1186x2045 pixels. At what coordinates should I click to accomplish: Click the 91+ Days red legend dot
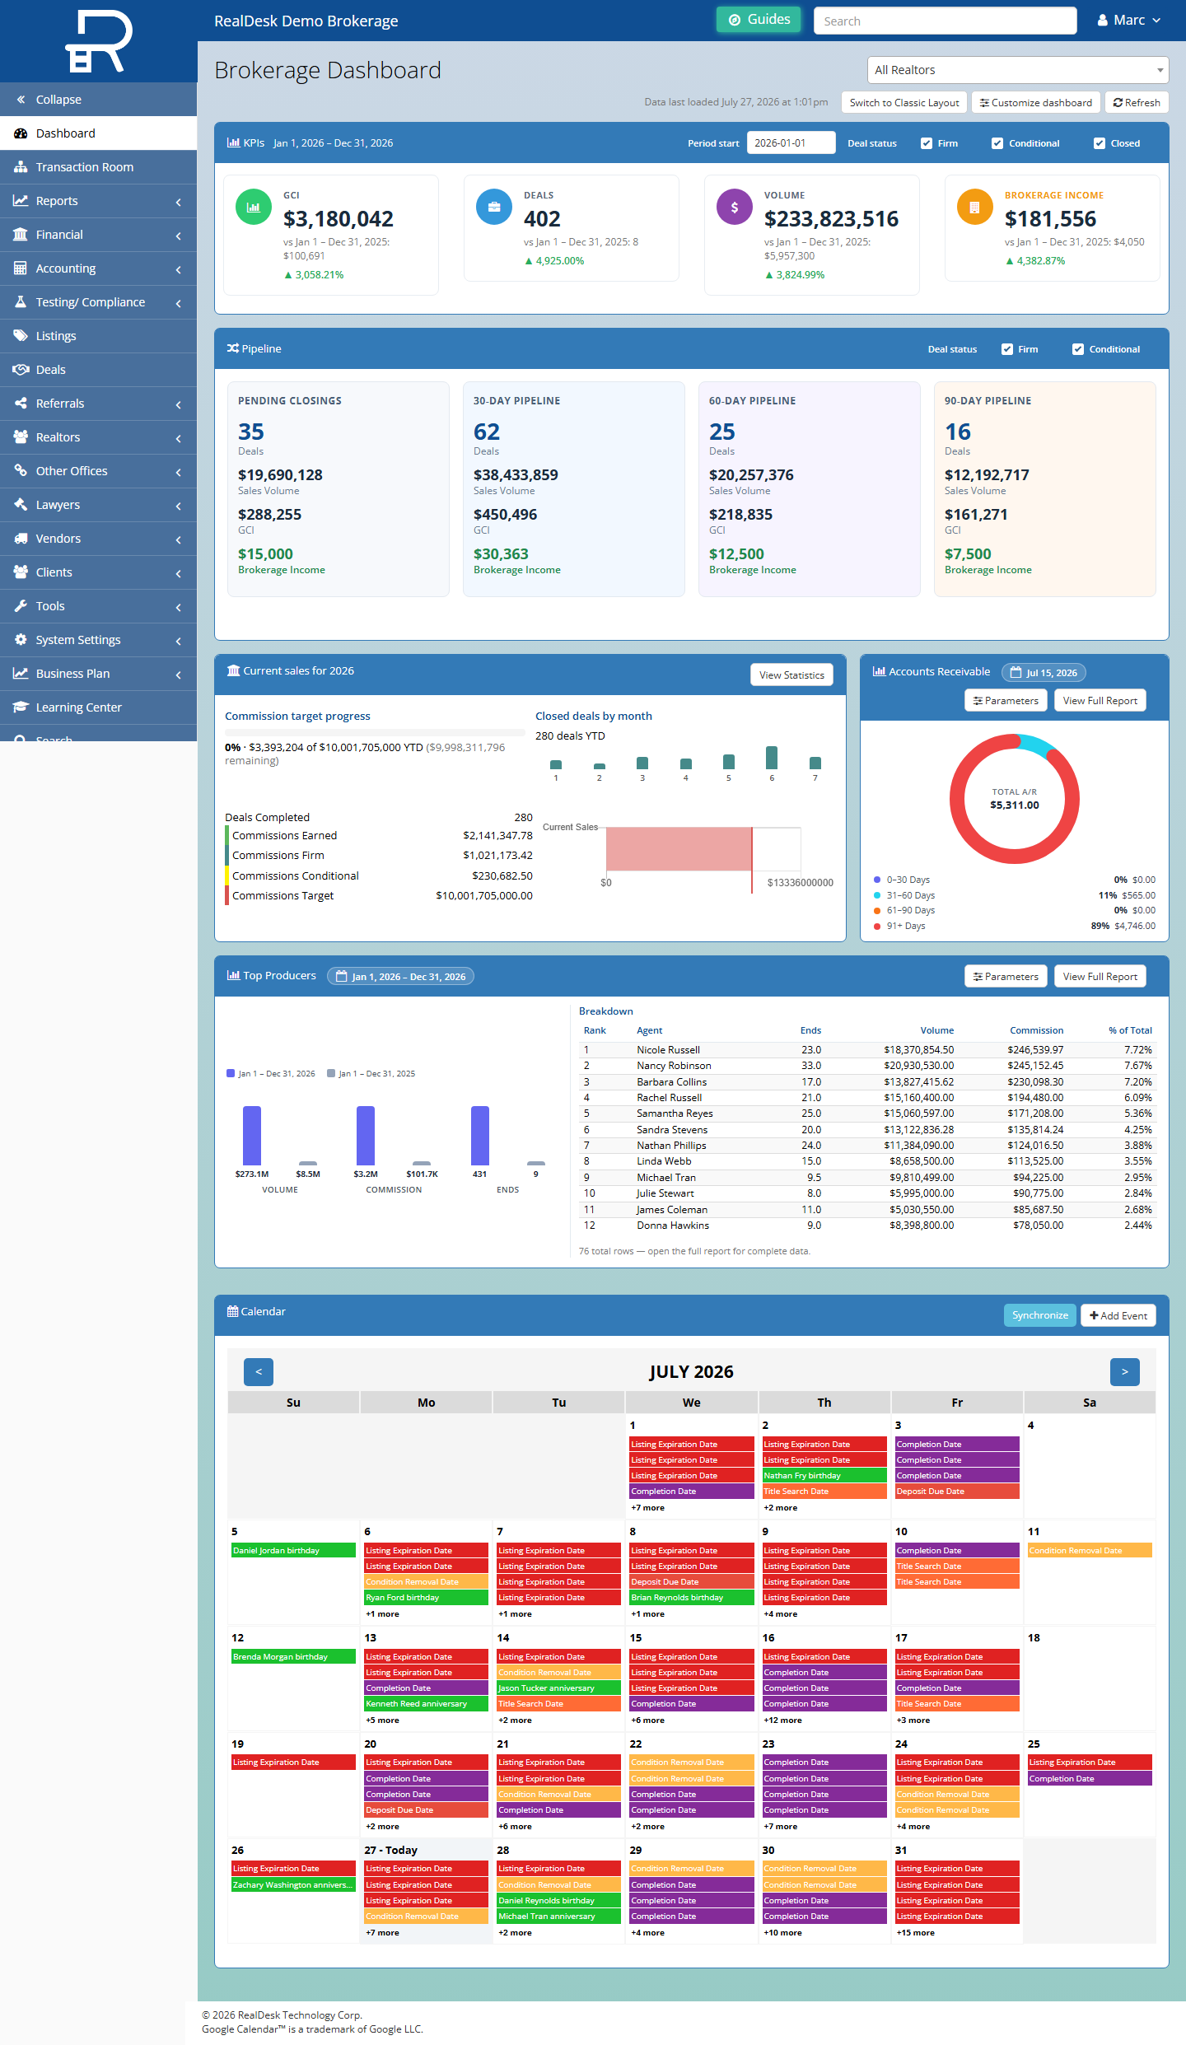[x=877, y=926]
